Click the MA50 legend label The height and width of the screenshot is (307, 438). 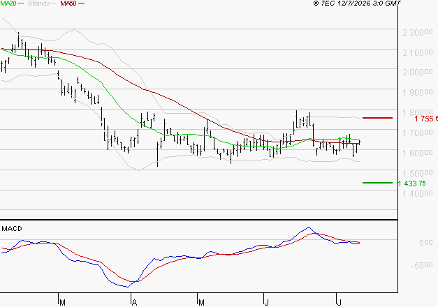[68, 3]
